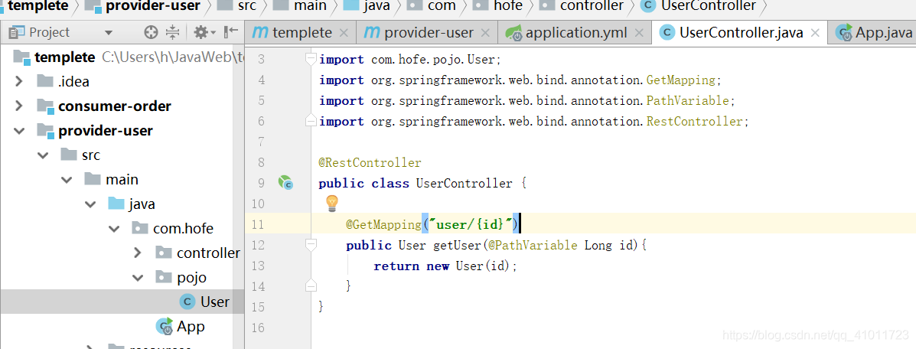Click the collapse all icon in Project panel
Image resolution: width=916 pixels, height=349 pixels.
[x=172, y=32]
